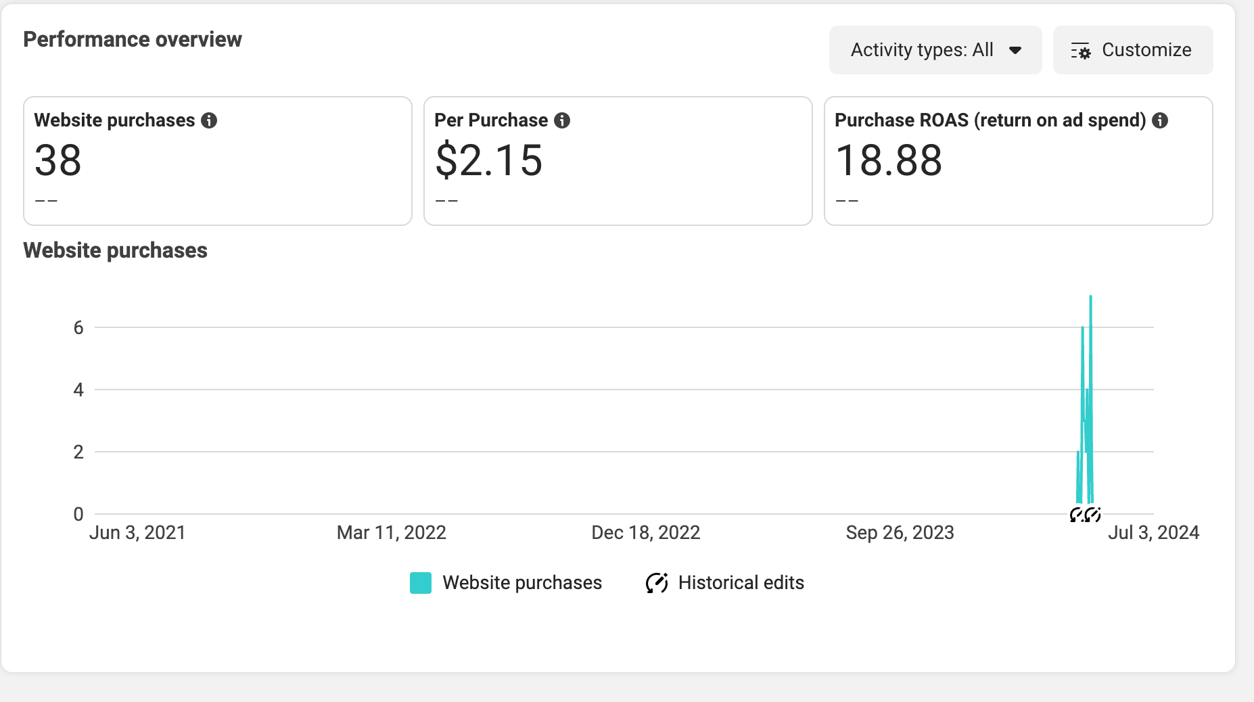The height and width of the screenshot is (702, 1254).
Task: Click the Dec 18, 2022 axis label
Action: tap(646, 533)
